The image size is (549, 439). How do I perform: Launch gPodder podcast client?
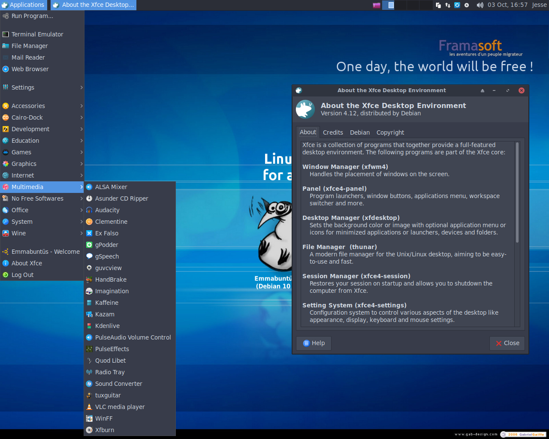click(x=130, y=245)
